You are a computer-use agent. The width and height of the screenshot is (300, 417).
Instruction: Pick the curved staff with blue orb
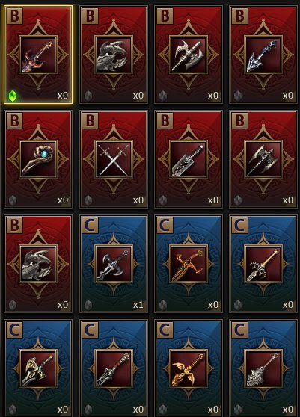[x=38, y=160]
